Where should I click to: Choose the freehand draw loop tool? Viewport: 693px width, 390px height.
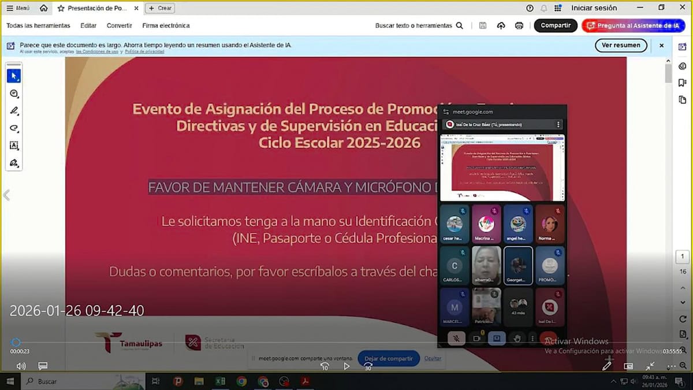(x=14, y=128)
